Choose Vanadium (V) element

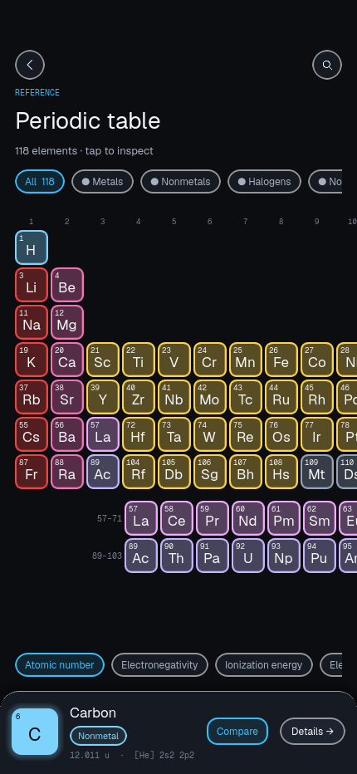[x=174, y=360]
